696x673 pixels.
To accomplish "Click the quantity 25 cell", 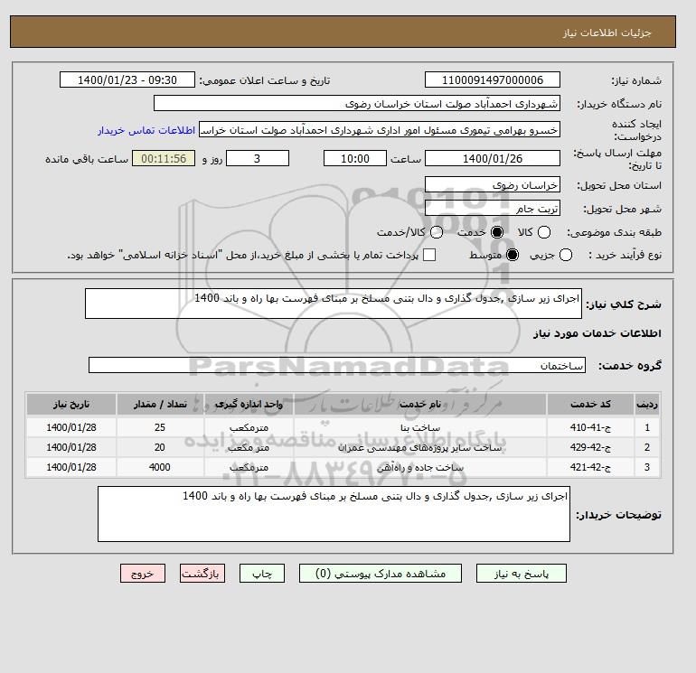I will pos(160,427).
